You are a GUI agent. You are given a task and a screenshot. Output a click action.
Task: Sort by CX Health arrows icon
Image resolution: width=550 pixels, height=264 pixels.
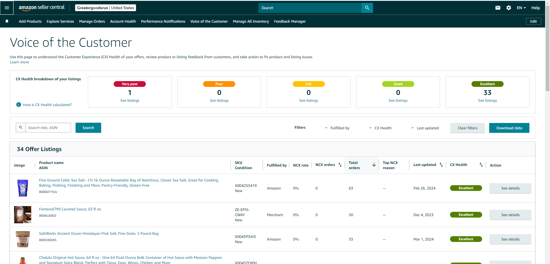pyautogui.click(x=481, y=165)
